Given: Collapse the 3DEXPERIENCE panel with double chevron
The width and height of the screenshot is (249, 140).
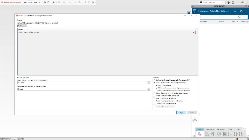Looking at the screenshot, I should 193,6.
